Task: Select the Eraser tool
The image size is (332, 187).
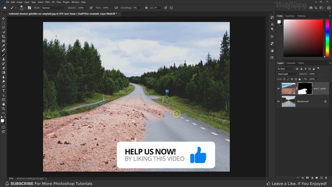Action: point(4,68)
